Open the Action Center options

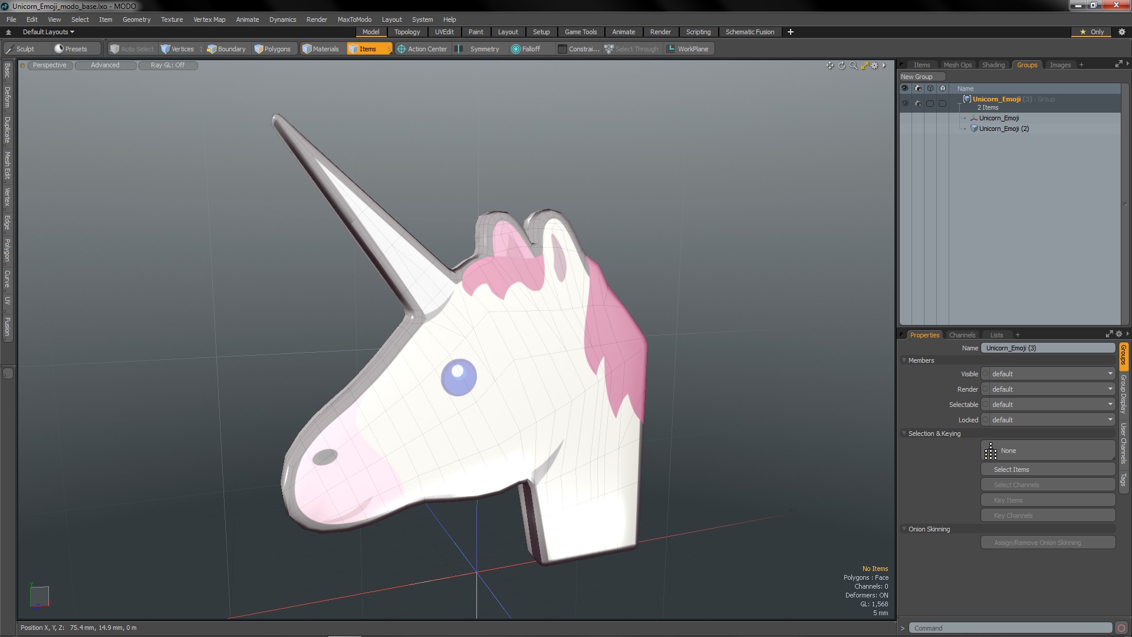[422, 49]
